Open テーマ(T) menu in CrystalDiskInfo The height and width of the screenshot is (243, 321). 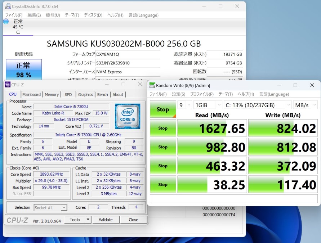72,15
